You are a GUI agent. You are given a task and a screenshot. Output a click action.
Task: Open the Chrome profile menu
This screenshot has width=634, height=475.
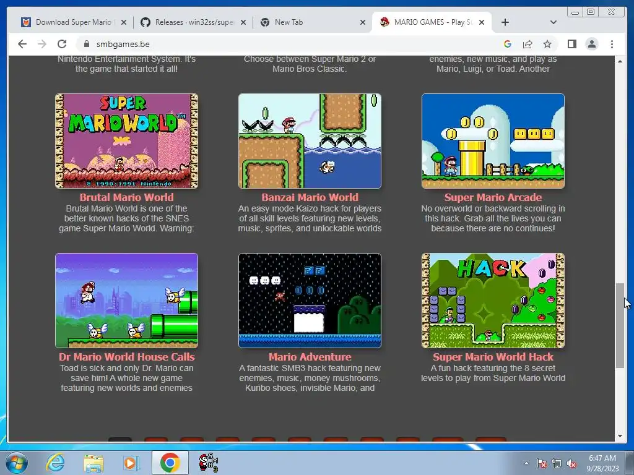(x=591, y=44)
